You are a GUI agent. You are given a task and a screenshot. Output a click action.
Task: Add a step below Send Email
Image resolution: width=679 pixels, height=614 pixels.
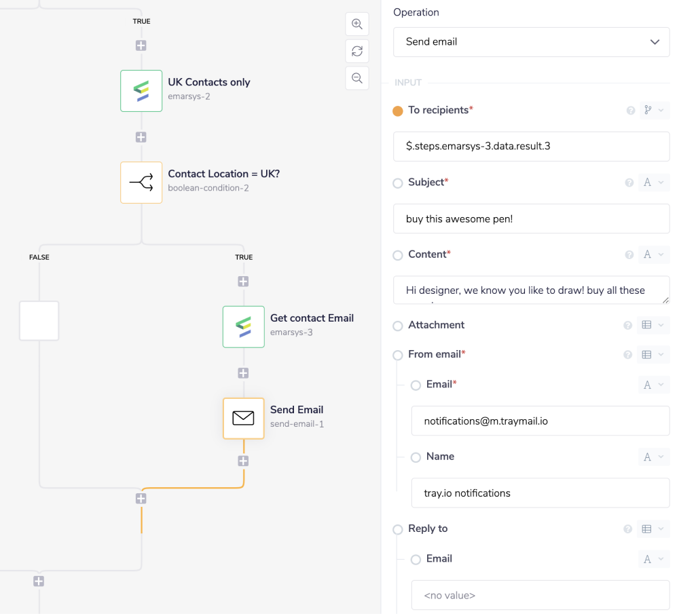coord(243,461)
